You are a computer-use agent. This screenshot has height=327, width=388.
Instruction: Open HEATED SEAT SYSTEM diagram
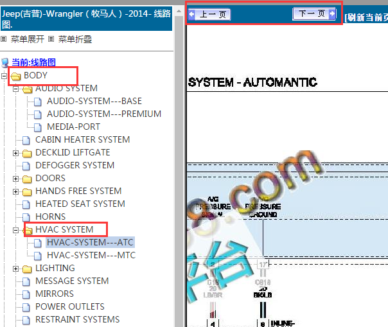[80, 204]
